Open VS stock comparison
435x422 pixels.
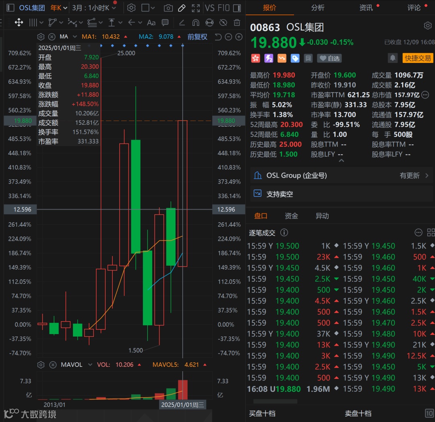[x=209, y=8]
